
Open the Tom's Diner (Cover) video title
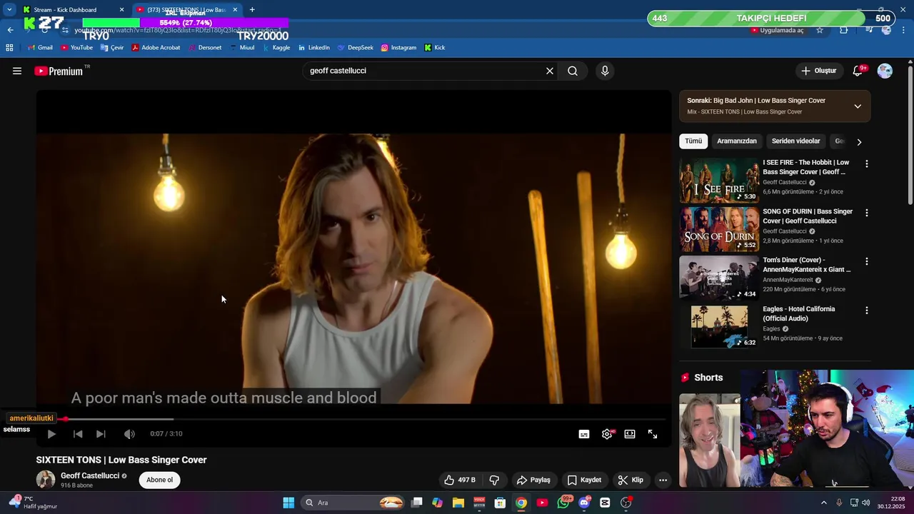(807, 265)
